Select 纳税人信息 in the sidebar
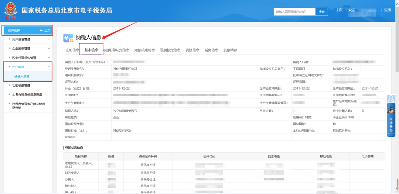Image resolution: width=399 pixels, height=194 pixels. click(22, 76)
